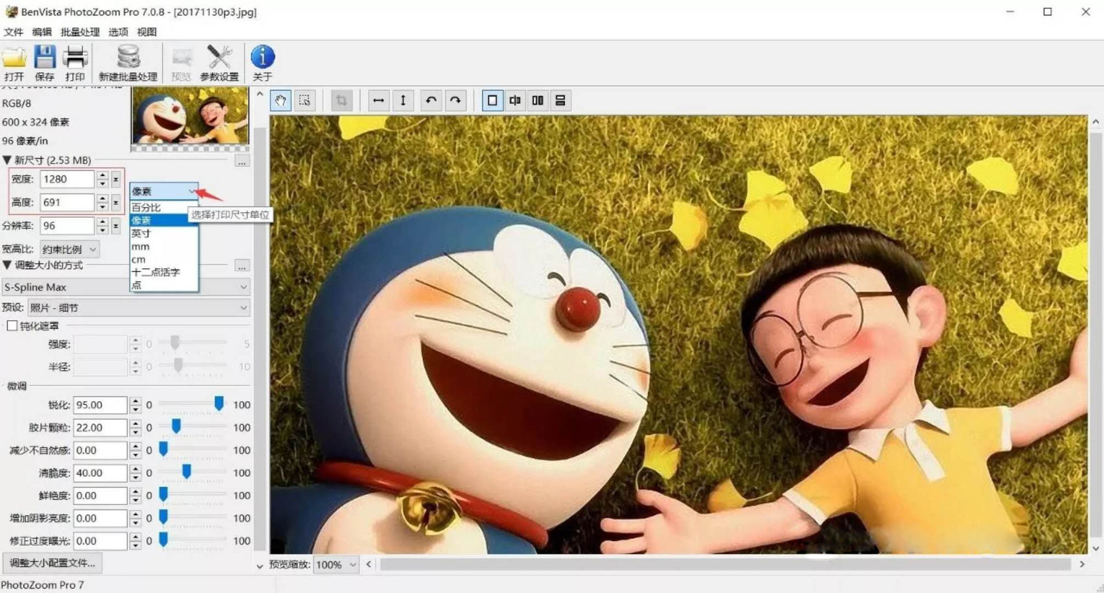Click horizontal preview scrollbar
1104x593 pixels.
coord(725,564)
